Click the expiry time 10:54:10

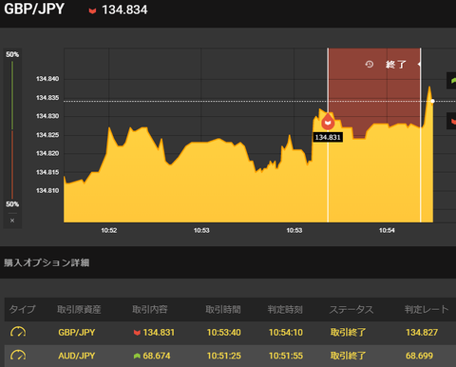[x=286, y=333]
